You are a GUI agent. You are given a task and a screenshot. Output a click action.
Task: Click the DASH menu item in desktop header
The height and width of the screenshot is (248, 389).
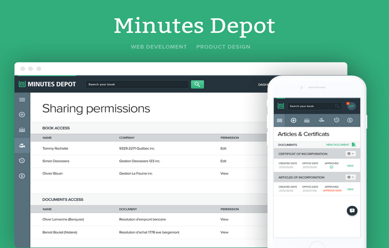coord(263,85)
